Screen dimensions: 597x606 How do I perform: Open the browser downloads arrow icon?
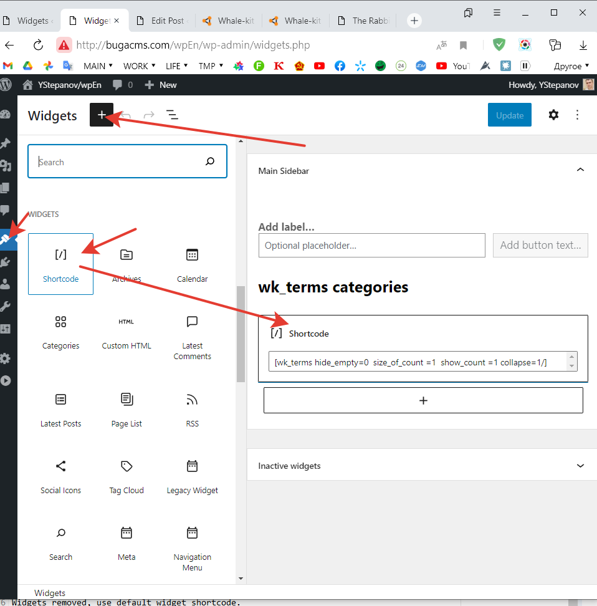coord(583,46)
